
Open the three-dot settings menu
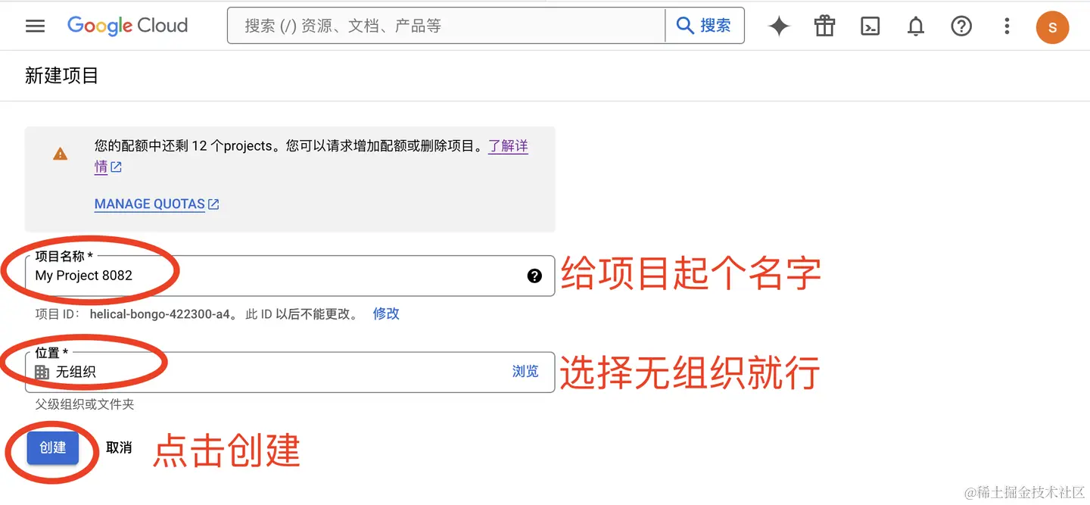(1007, 26)
